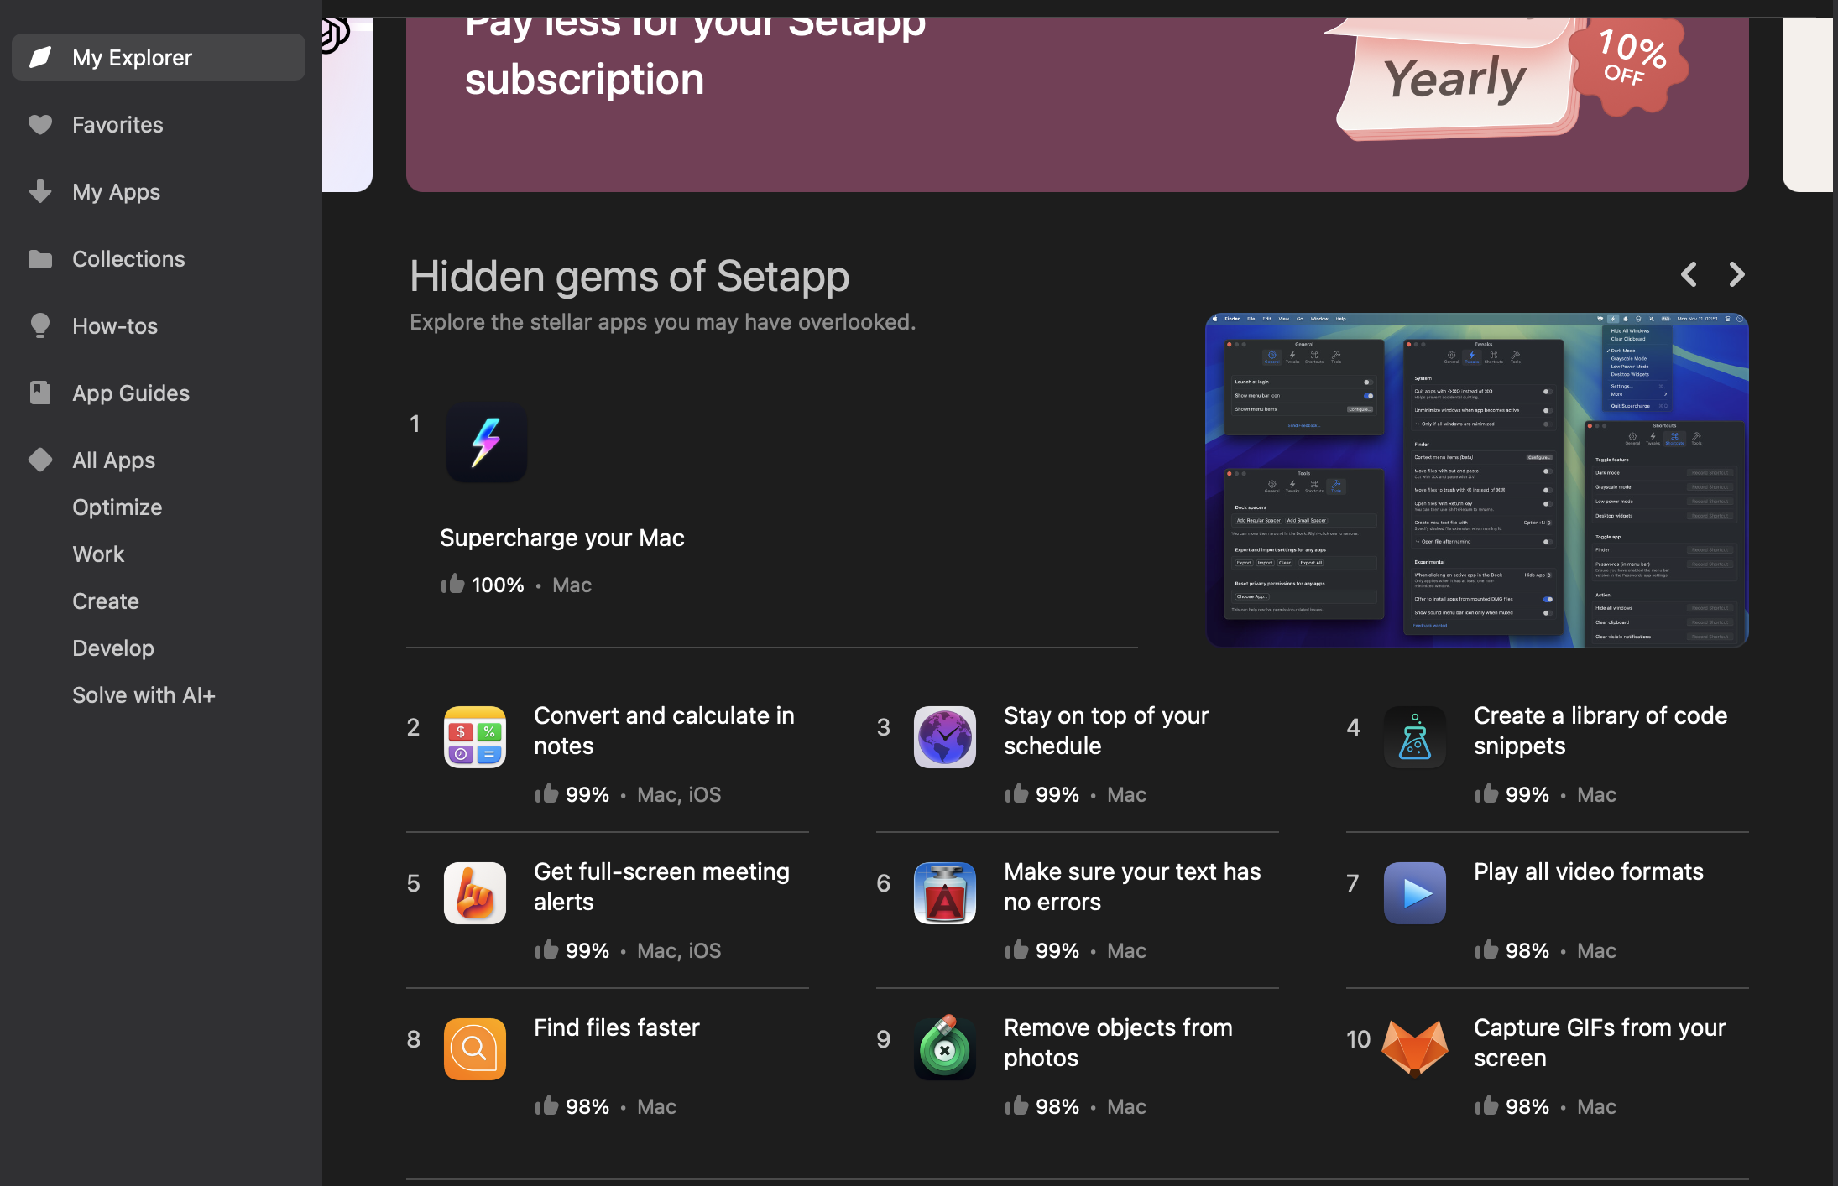Viewport: 1838px width, 1186px height.
Task: Click the calculator app icon for notes
Action: coord(474,737)
